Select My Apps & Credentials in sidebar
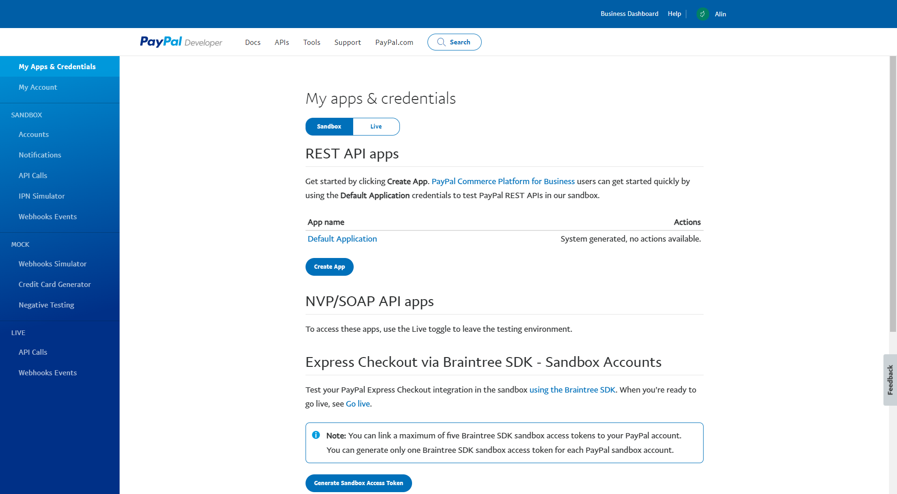The width and height of the screenshot is (897, 494). 60,66
